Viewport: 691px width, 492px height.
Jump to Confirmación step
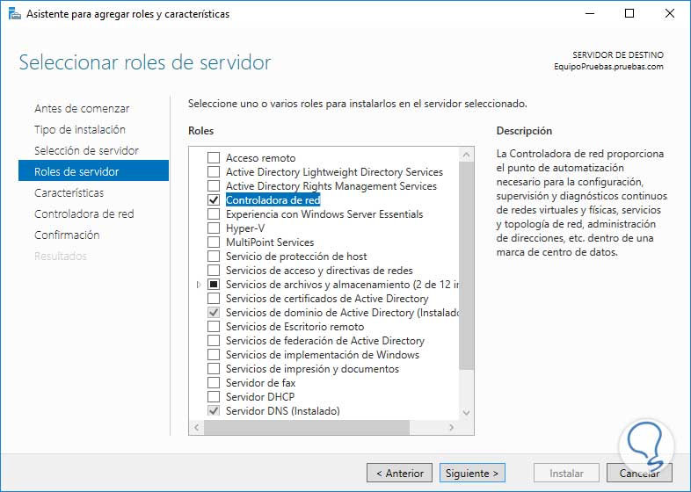(67, 235)
